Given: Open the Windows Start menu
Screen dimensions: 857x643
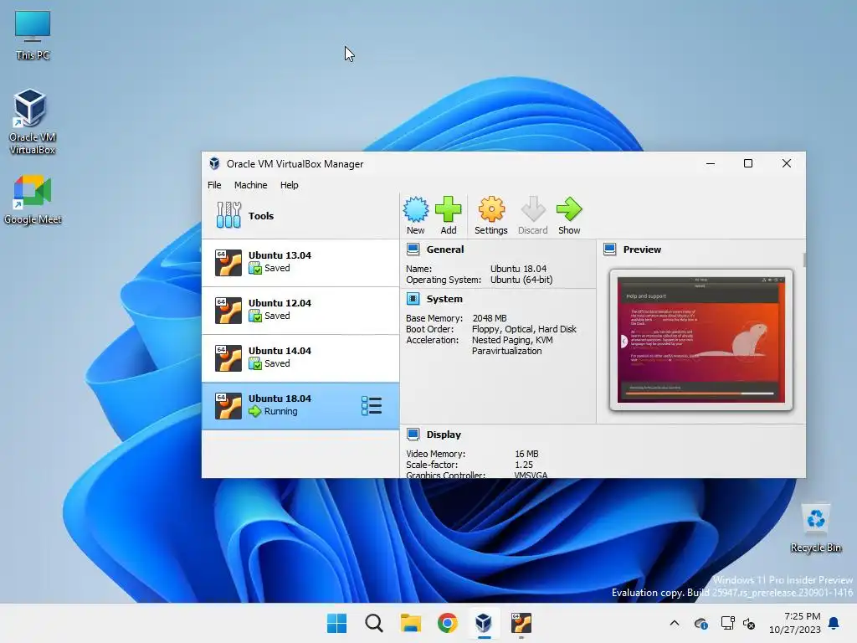Looking at the screenshot, I should coord(336,623).
